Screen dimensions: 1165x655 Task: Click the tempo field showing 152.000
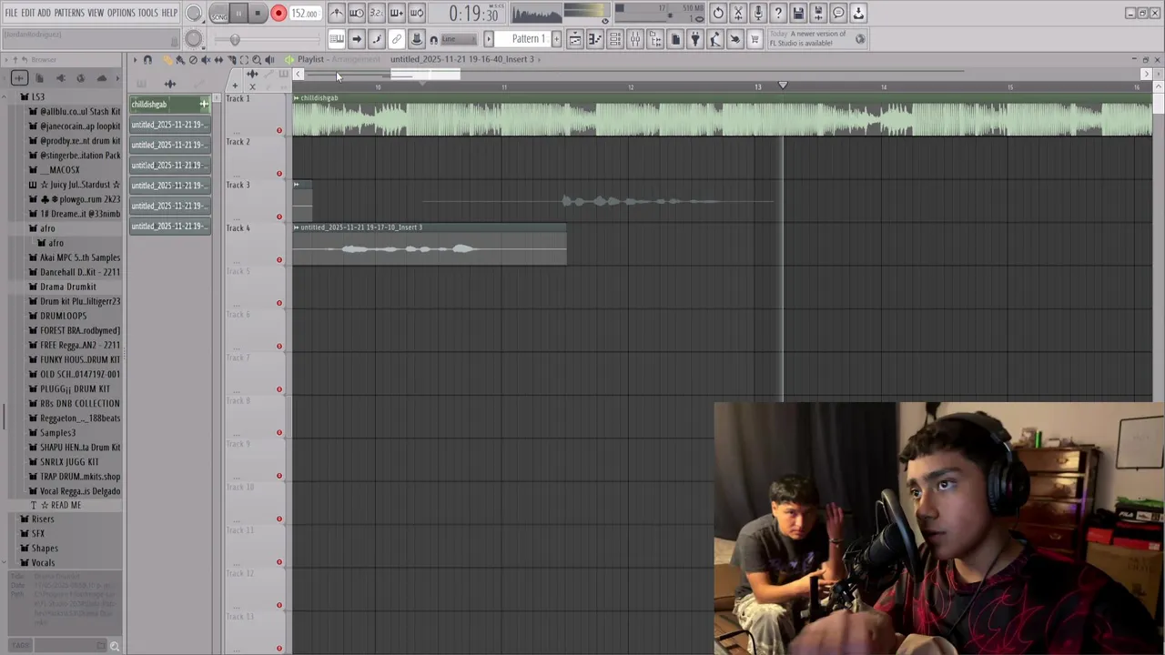[304, 14]
